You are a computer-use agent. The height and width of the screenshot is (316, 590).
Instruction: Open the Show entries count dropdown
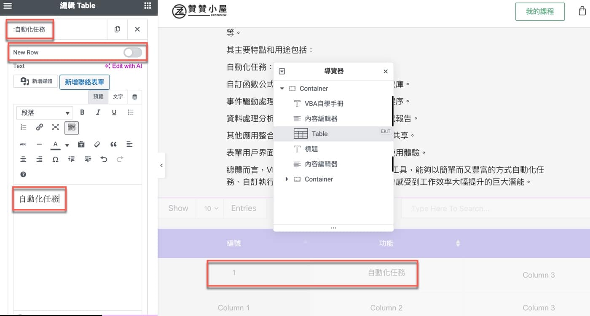(211, 208)
